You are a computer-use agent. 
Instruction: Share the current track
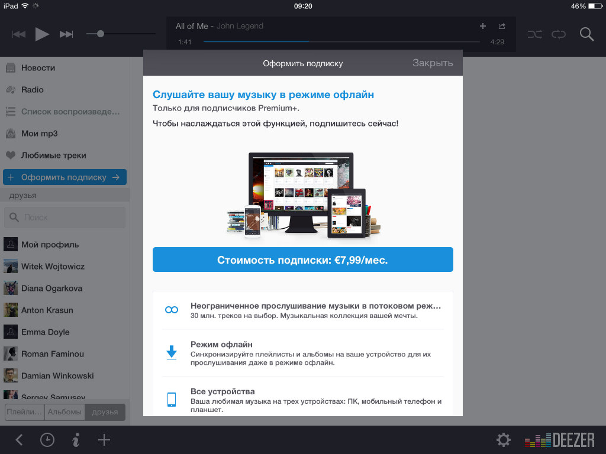pyautogui.click(x=502, y=26)
